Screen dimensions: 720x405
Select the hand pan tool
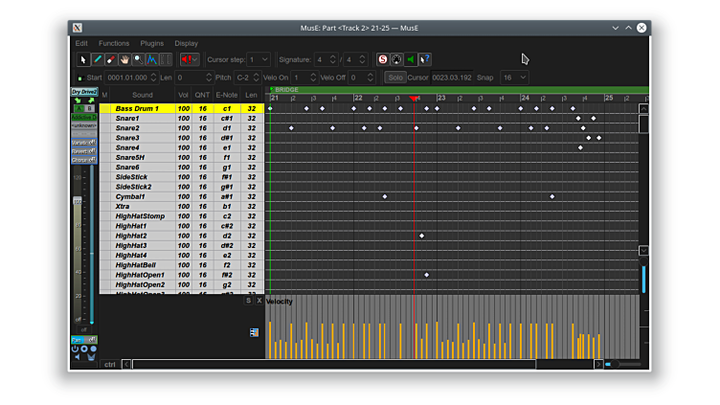[124, 59]
